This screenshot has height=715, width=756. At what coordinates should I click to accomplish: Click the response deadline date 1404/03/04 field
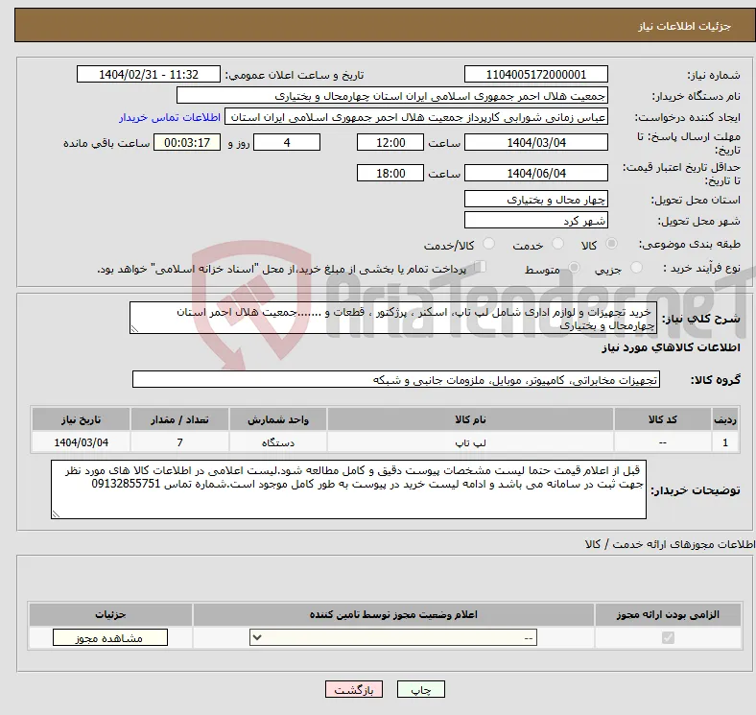[x=535, y=143]
